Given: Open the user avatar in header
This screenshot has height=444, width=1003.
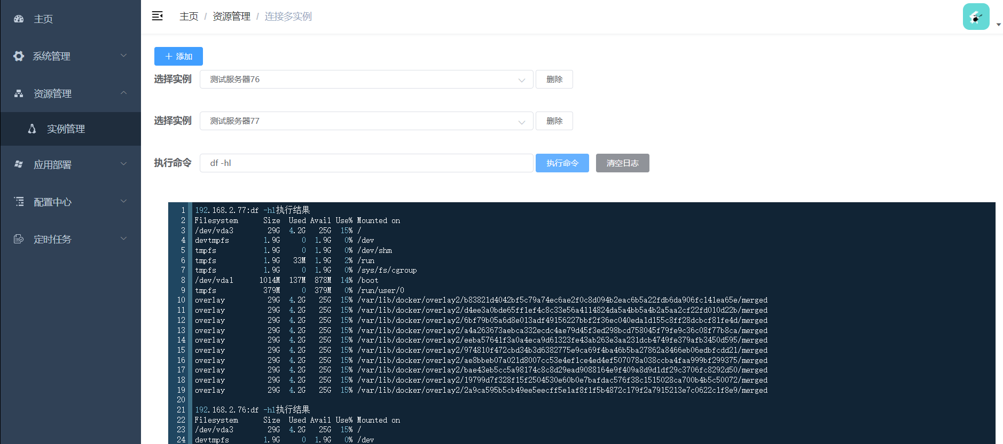Looking at the screenshot, I should point(976,17).
